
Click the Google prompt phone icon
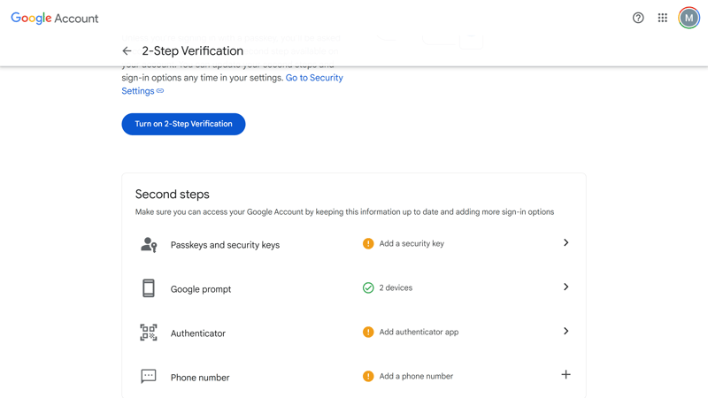[x=149, y=288]
